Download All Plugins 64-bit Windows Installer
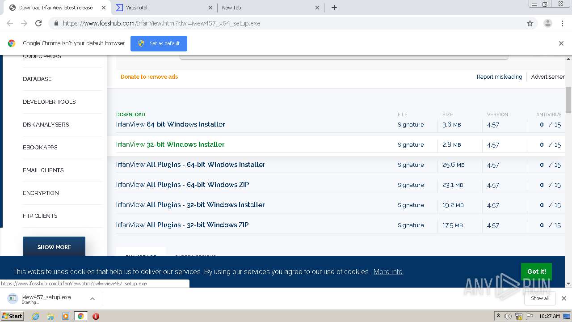The image size is (572, 322). (x=190, y=165)
